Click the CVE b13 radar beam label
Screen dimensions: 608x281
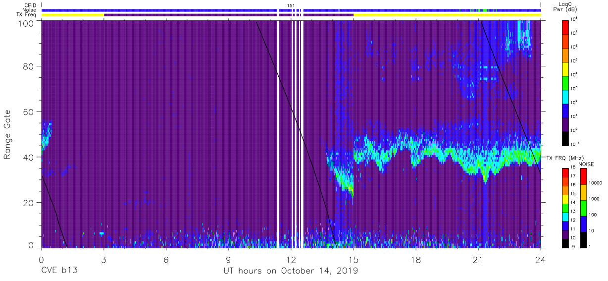(58, 271)
